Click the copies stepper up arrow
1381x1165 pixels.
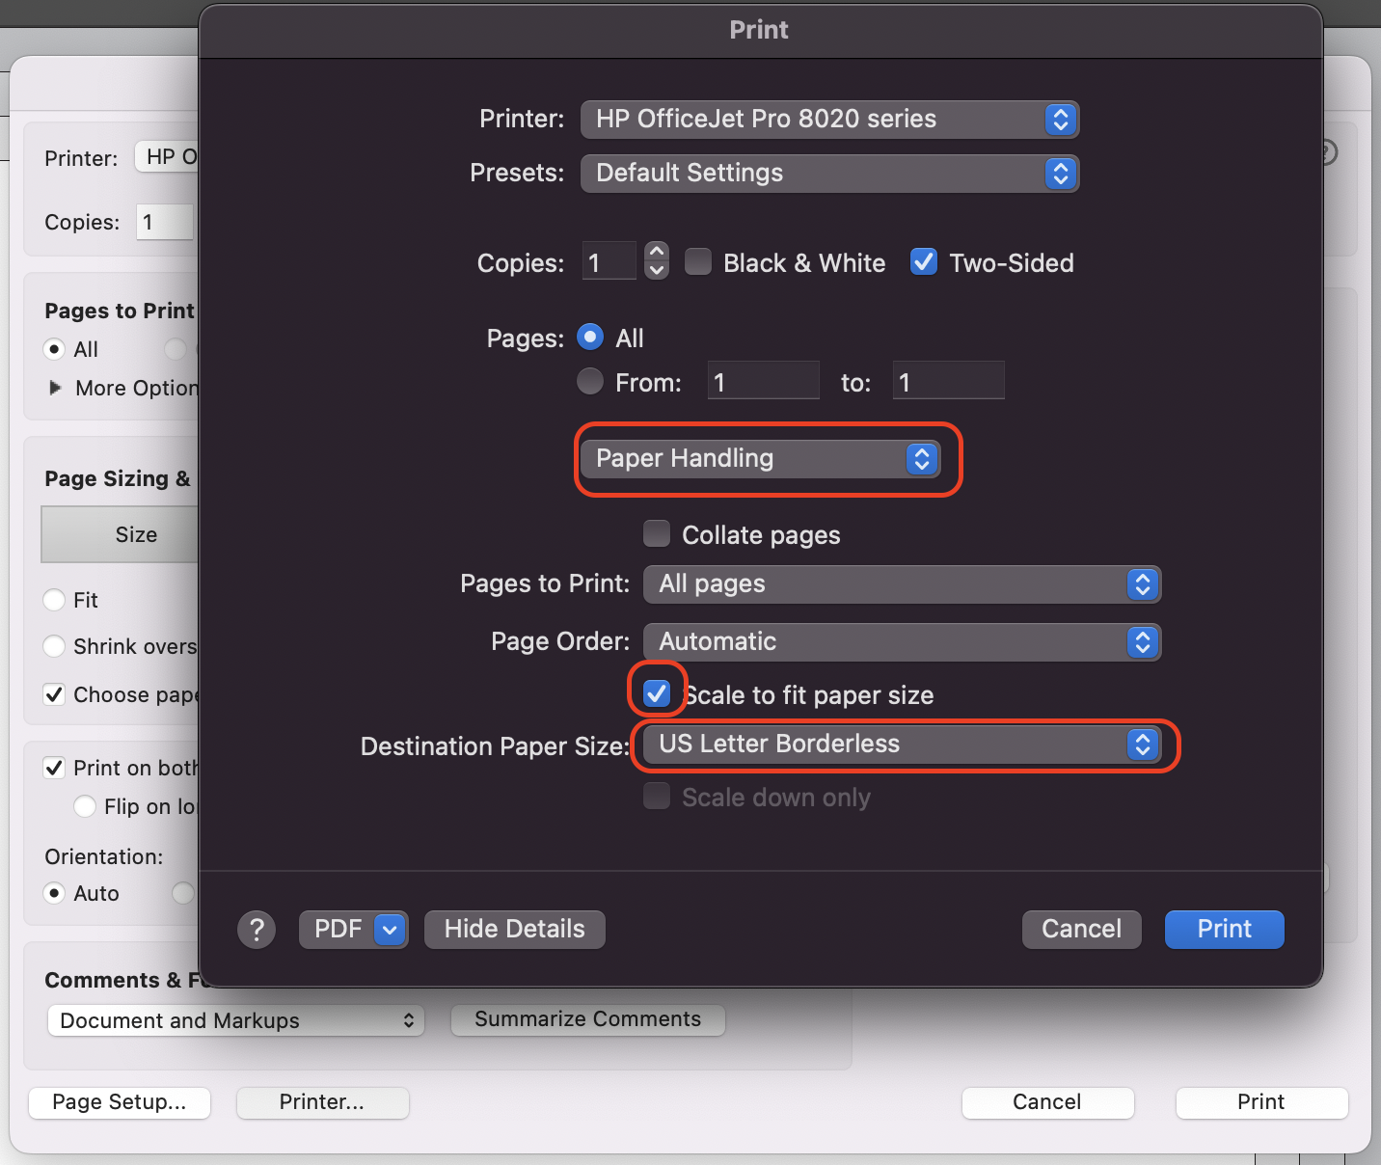656,251
